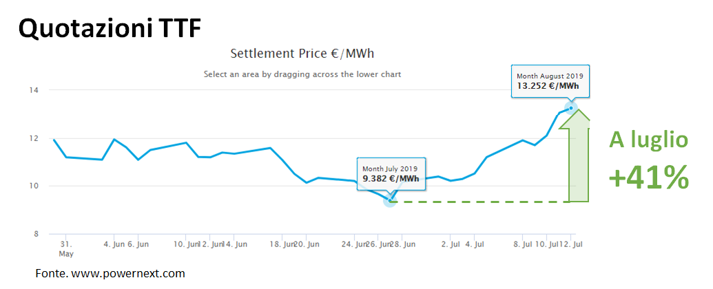Click the 12 value on the y-axis
713x289 pixels.
(33, 138)
